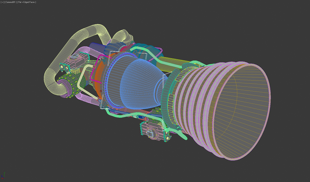Screen dimensions: 310x182
Task: Open the [+] general viewport menu
Action: click(2, 2)
